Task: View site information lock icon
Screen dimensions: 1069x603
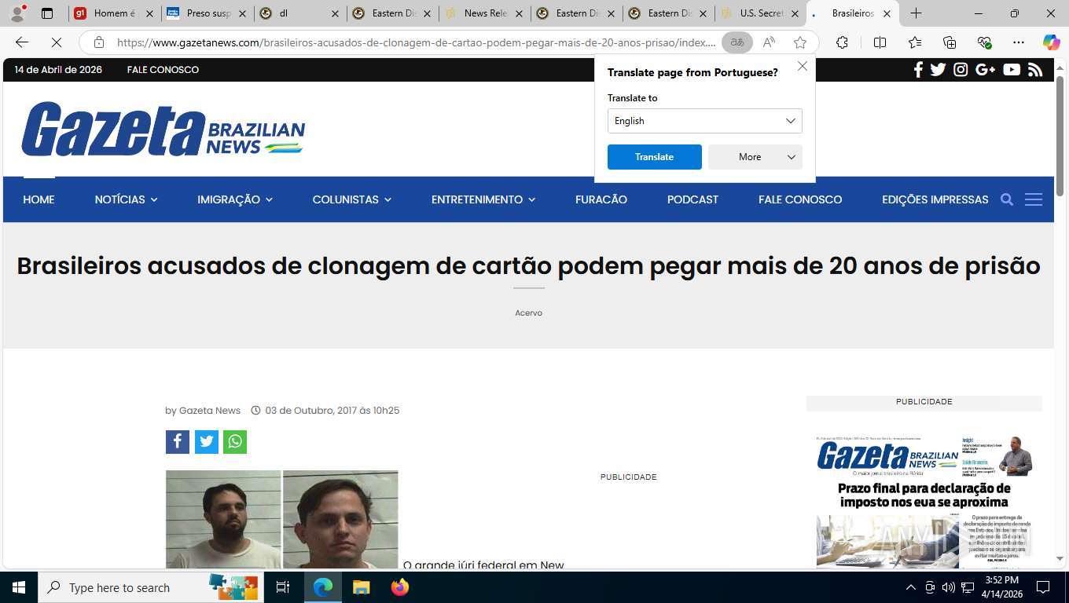Action: (x=98, y=42)
